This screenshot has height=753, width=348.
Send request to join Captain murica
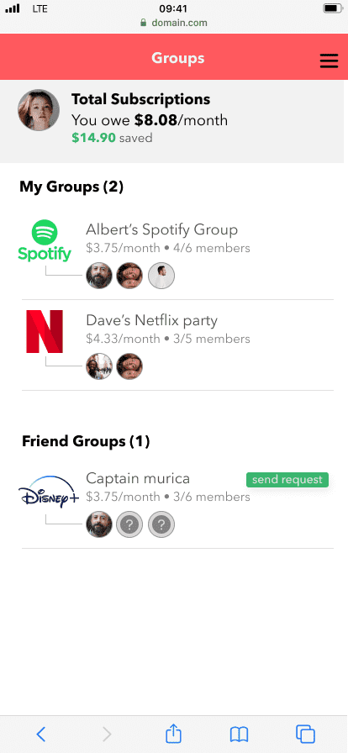tap(287, 479)
